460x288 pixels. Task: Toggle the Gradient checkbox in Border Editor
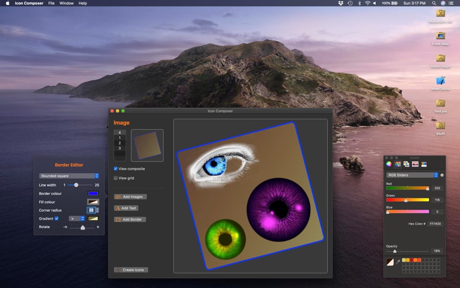pos(57,219)
